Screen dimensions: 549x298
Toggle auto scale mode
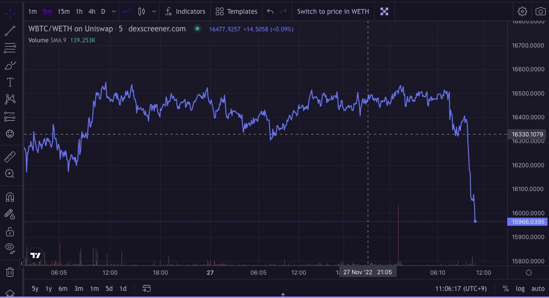pos(538,288)
